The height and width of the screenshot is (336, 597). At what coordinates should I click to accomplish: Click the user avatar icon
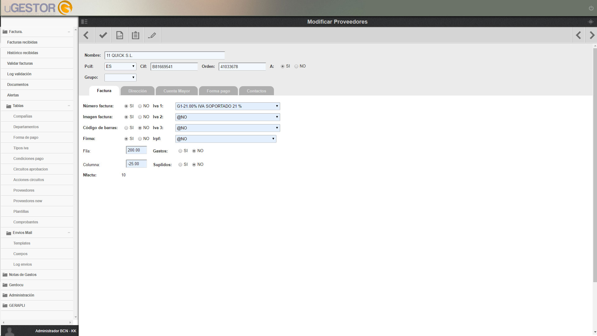point(10,331)
